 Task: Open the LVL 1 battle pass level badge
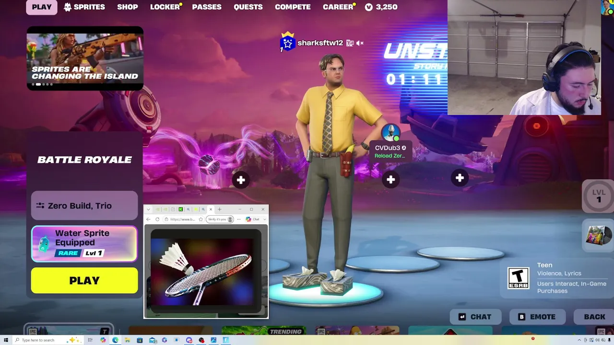coord(598,196)
